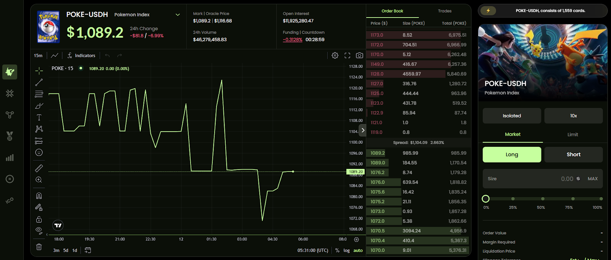611x260 pixels.
Task: Set the size slider to 100%
Action: click(601, 199)
